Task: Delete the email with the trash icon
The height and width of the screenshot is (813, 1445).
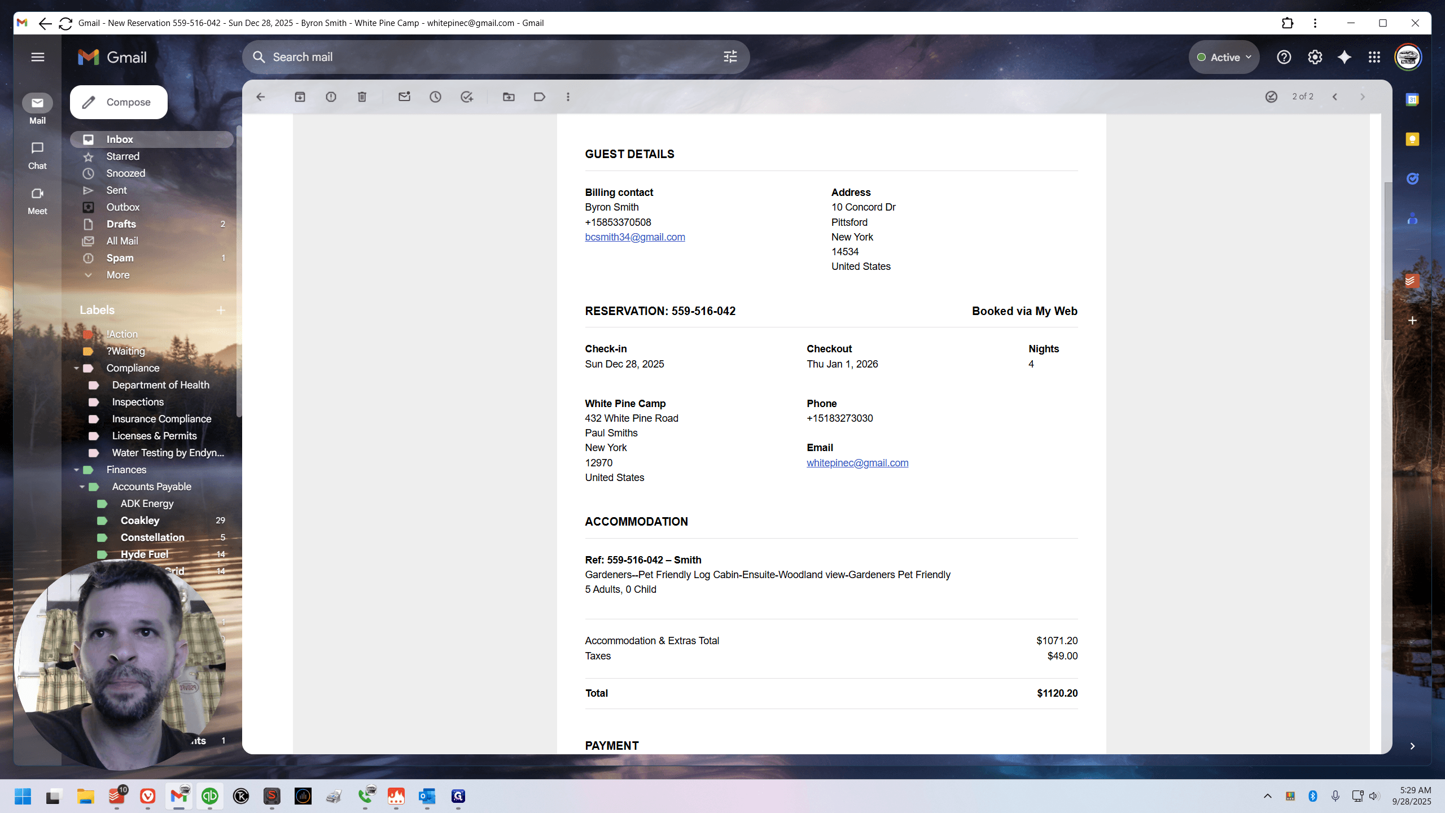Action: [x=362, y=97]
